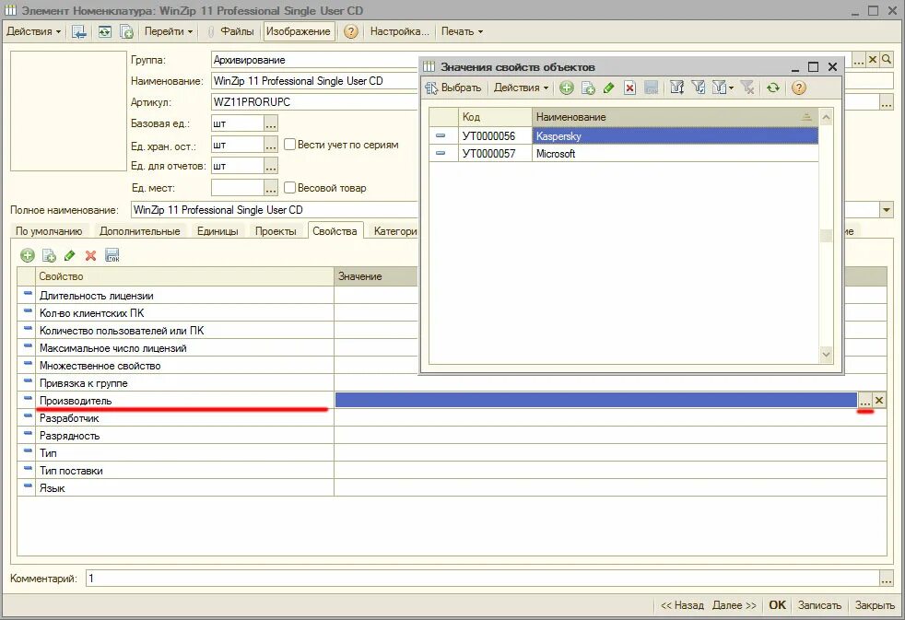Click the Далее >> navigation button
Viewport: 905px width, 620px height.
click(735, 605)
